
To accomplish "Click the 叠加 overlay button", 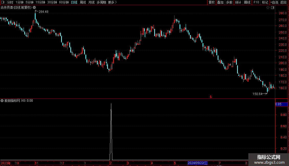I will coord(220,2).
